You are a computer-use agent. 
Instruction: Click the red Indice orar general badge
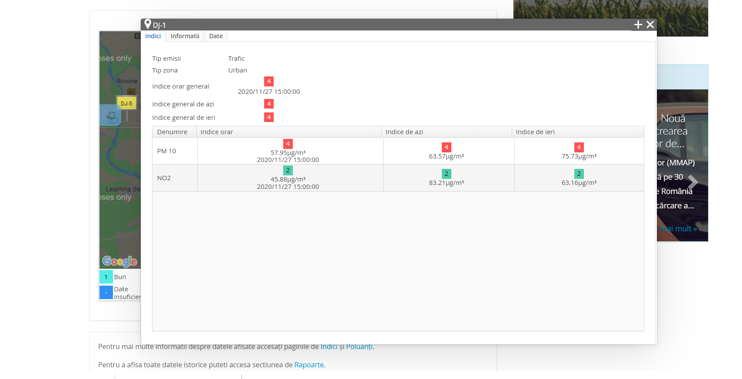tap(269, 81)
